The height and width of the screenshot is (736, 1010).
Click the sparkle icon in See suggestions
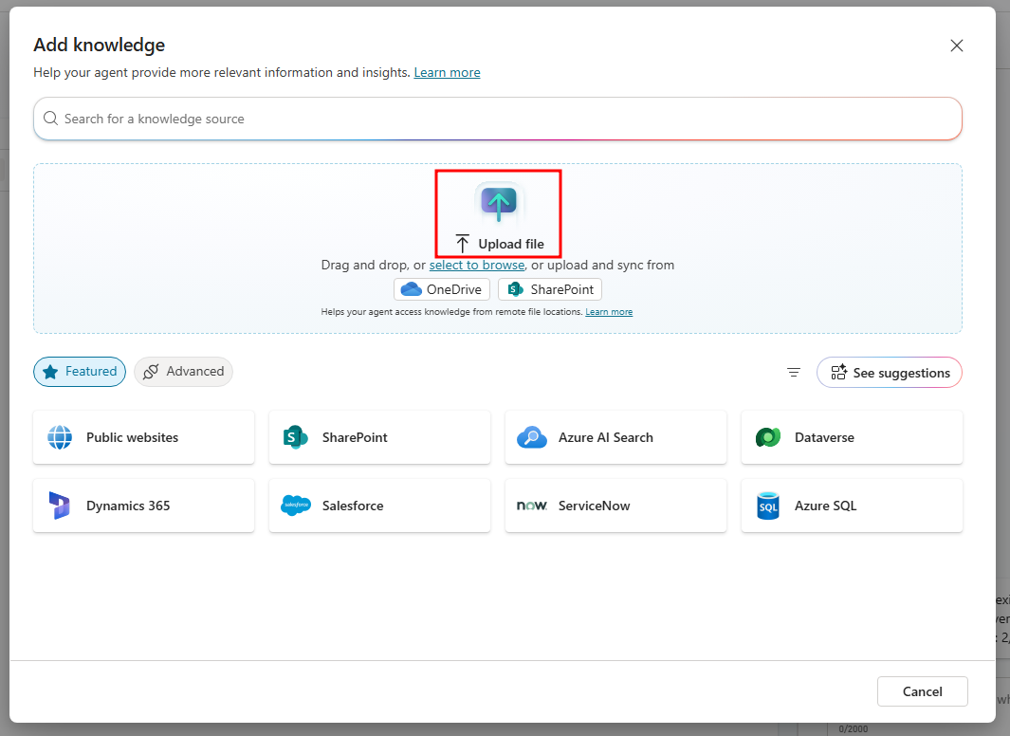(838, 372)
